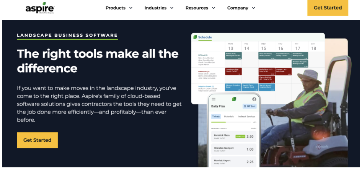The width and height of the screenshot is (362, 169).
Task: Click the SAT 18 column header
Action: point(313,47)
